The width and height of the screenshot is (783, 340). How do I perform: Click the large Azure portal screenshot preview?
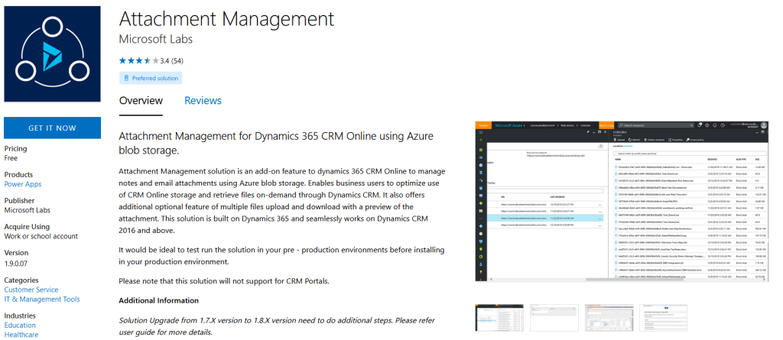point(622,201)
